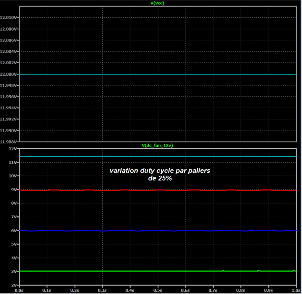
Task: Click the 11.988V axis label
Action: pyautogui.click(x=8, y=142)
